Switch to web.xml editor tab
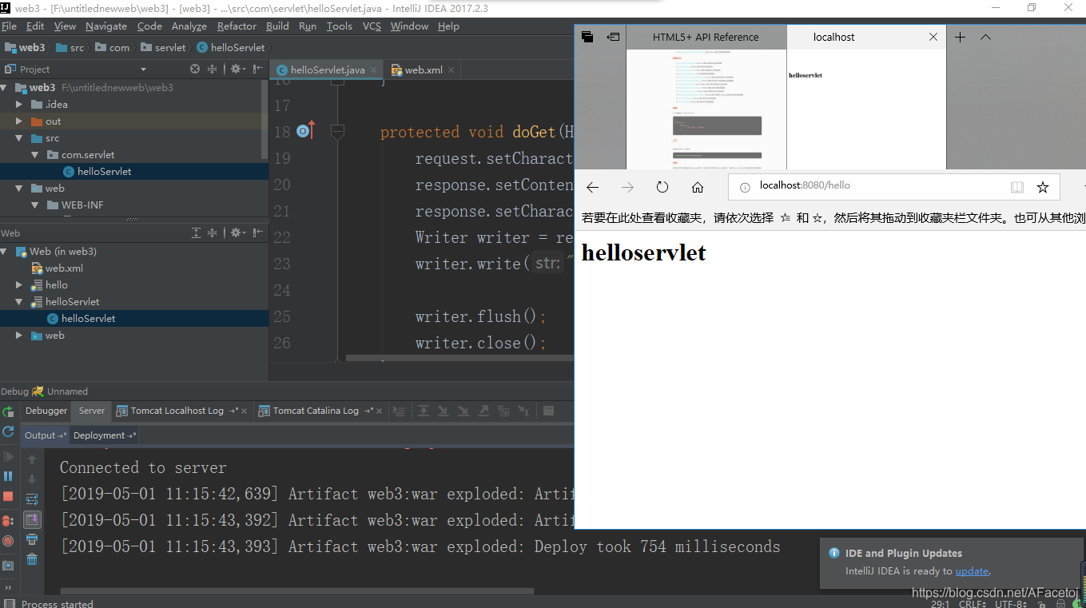 [424, 70]
